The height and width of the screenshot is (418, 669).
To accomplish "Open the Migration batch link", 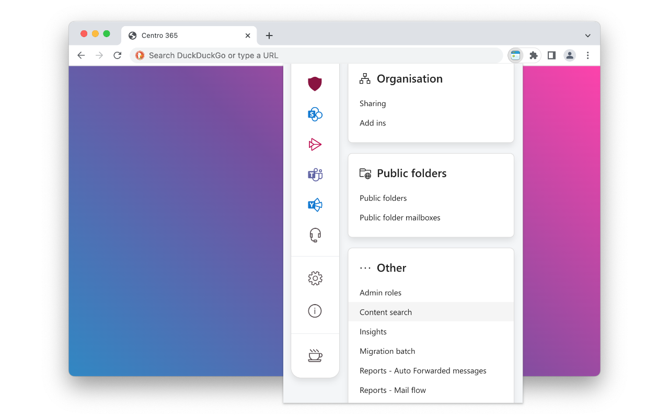I will [387, 351].
